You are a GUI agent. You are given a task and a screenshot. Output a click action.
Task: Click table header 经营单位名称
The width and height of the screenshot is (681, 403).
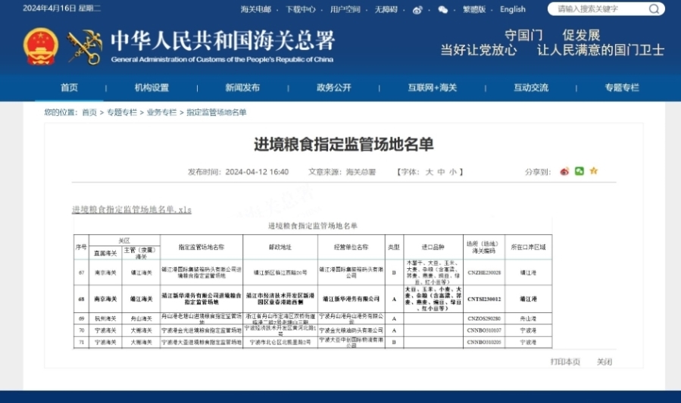[351, 247]
